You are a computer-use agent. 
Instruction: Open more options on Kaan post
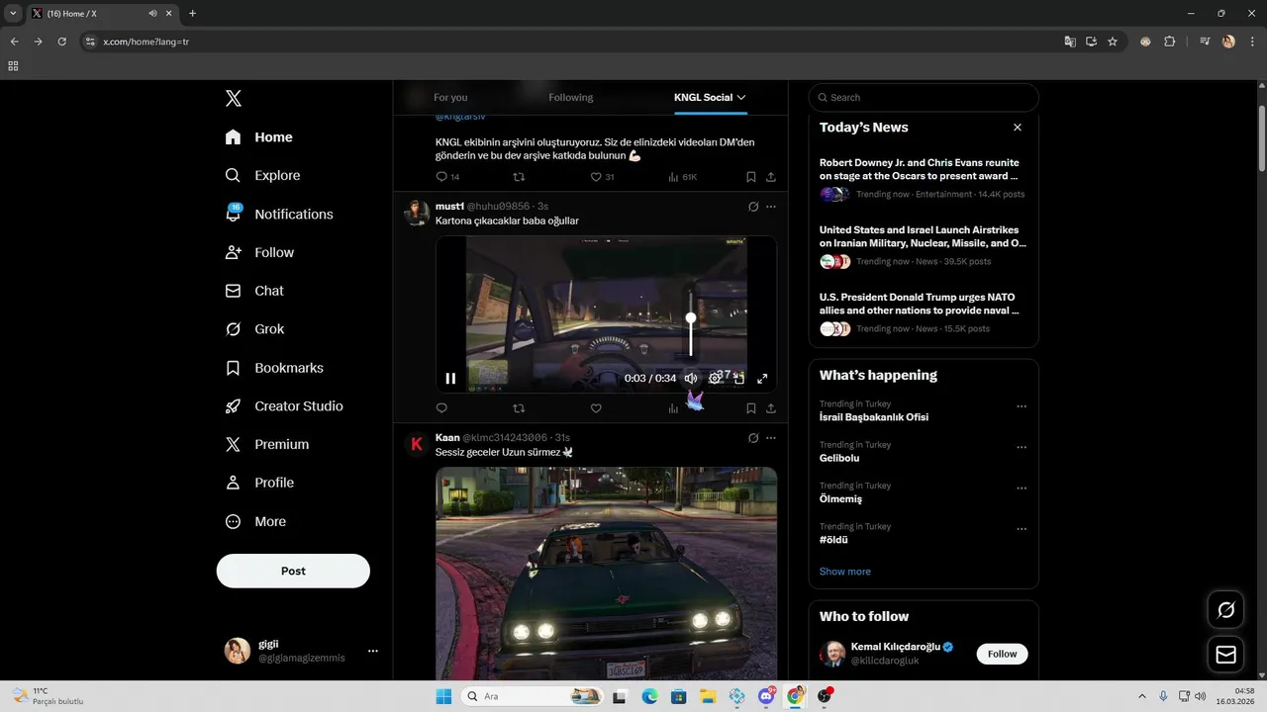(x=771, y=437)
